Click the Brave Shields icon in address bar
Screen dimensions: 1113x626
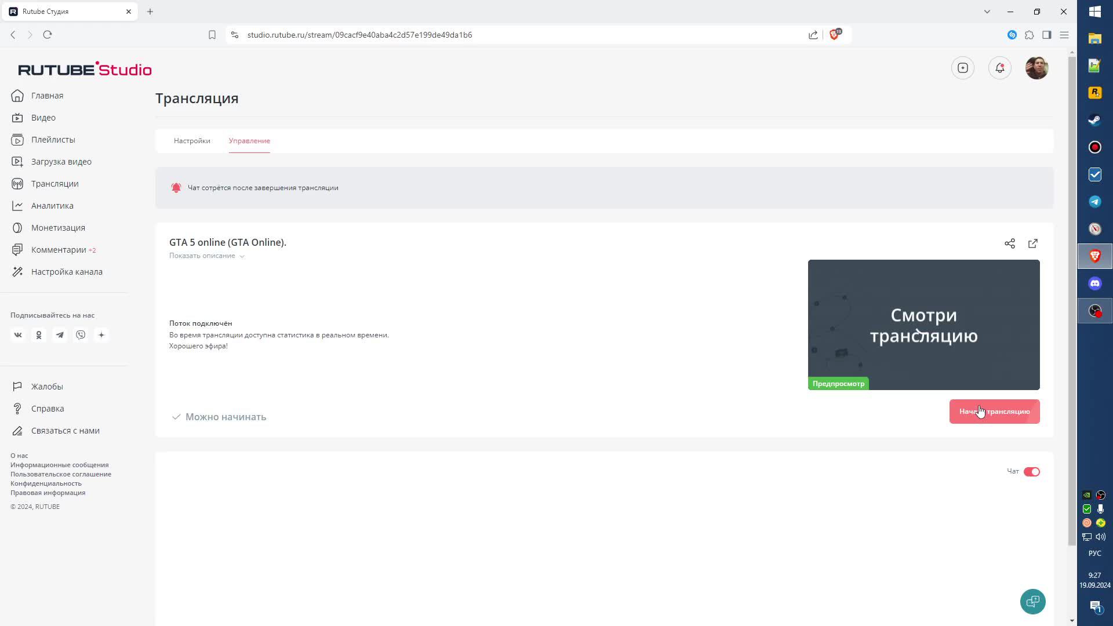834,35
